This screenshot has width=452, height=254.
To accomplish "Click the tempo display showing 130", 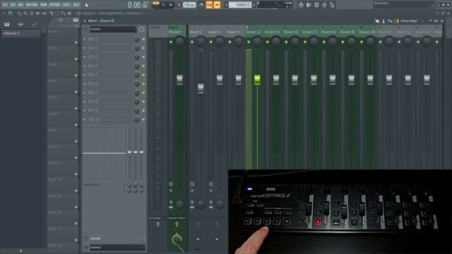I will tap(189, 5).
